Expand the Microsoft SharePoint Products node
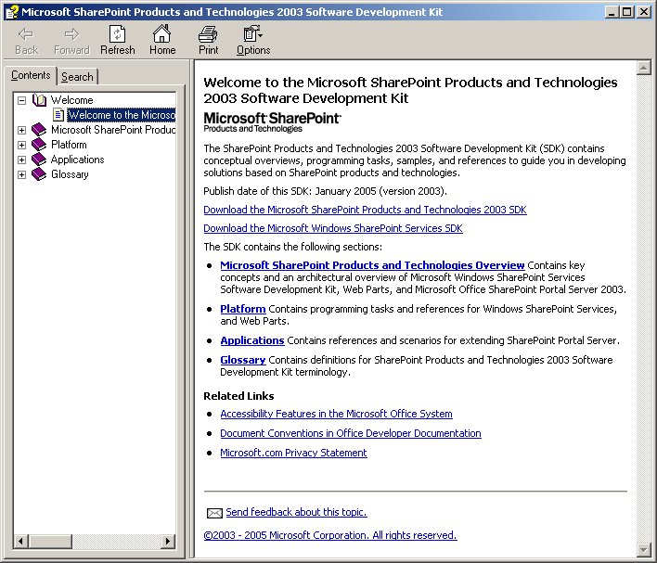This screenshot has height=563, width=657. (21, 130)
